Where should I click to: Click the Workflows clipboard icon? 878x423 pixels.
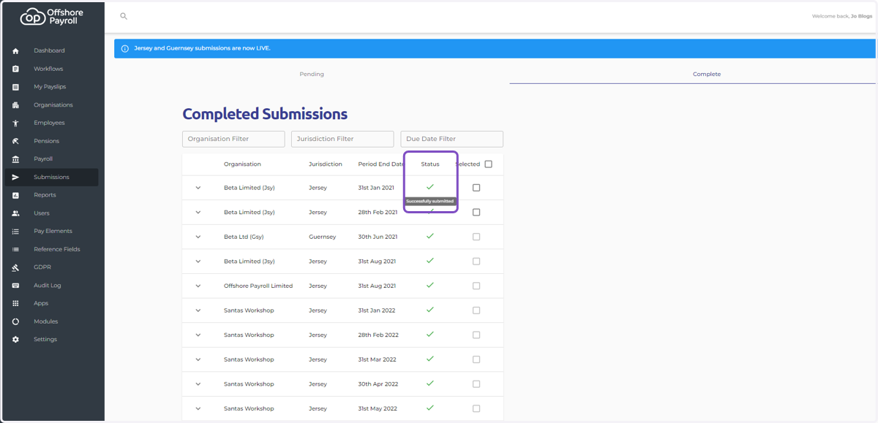point(15,69)
